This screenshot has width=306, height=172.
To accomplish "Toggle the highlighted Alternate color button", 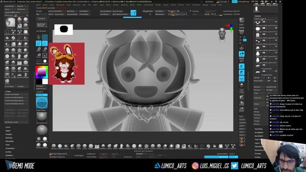I will [42, 95].
